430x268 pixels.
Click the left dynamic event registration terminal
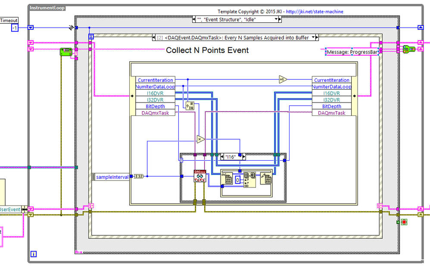[91, 206]
